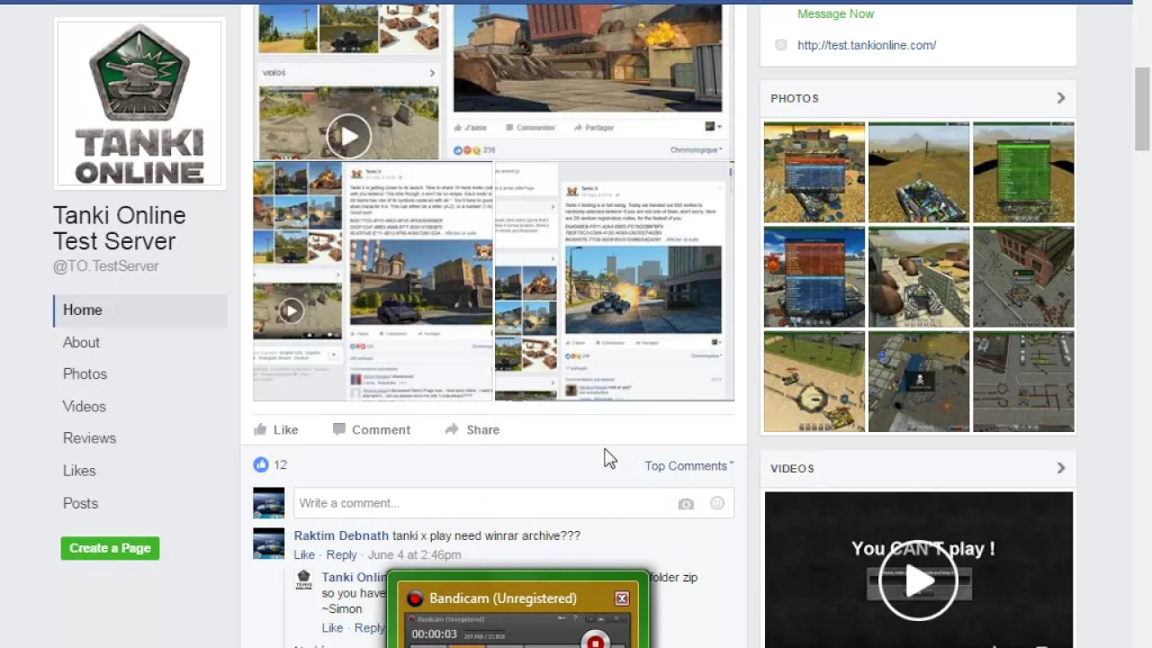Like the post with thumbs-up icon
This screenshot has width=1152, height=648.
click(275, 429)
